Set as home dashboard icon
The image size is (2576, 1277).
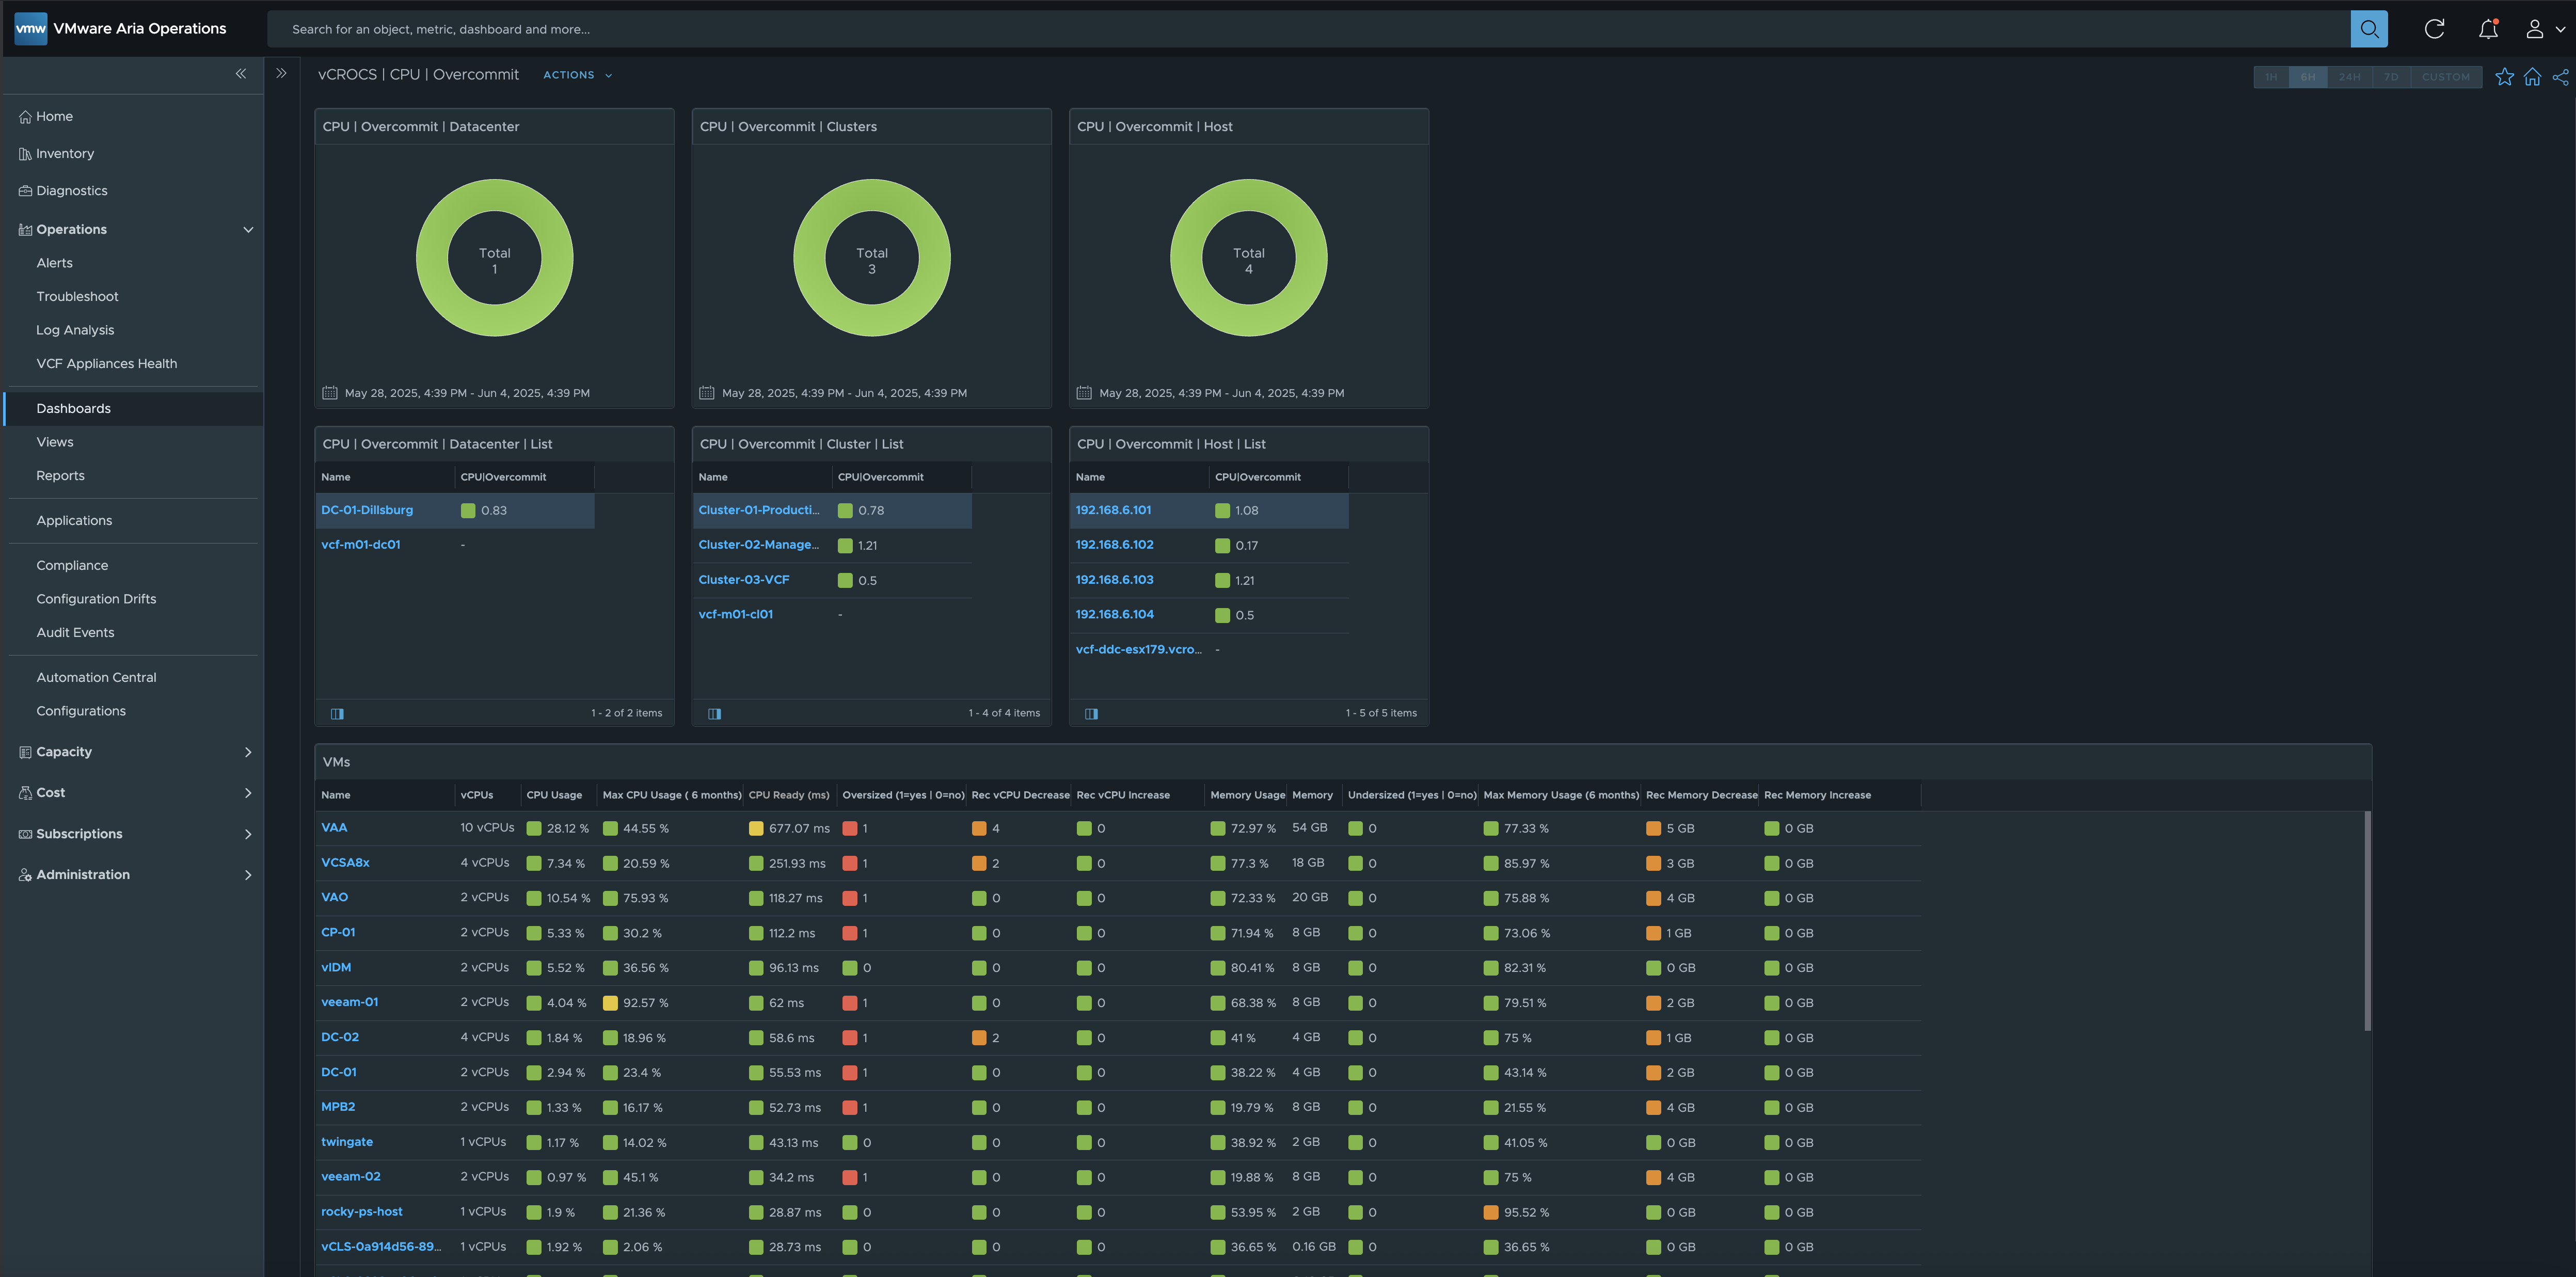click(2532, 77)
